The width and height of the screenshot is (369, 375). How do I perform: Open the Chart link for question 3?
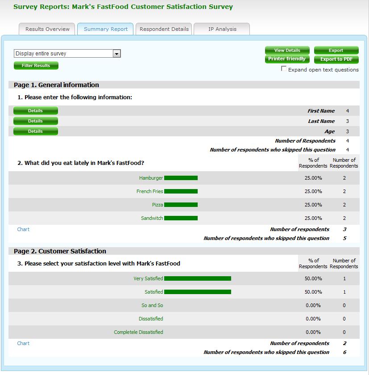pos(23,343)
